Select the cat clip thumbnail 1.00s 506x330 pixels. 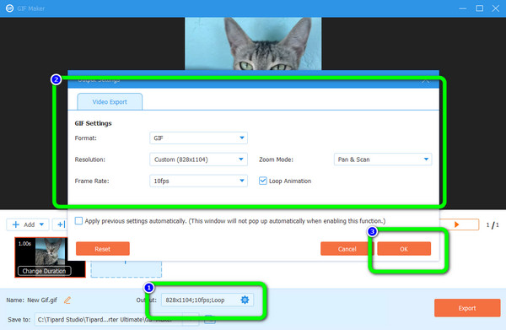[x=50, y=257]
